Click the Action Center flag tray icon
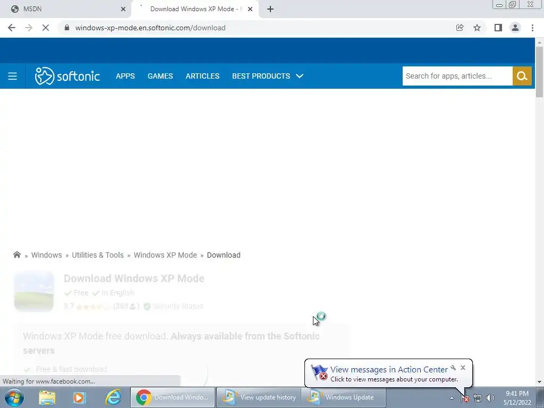This screenshot has width=544, height=408. [x=465, y=398]
